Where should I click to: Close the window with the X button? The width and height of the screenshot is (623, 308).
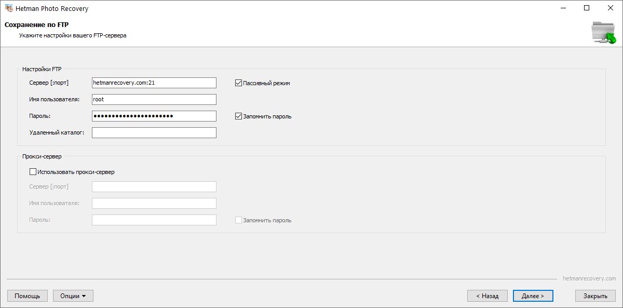611,8
